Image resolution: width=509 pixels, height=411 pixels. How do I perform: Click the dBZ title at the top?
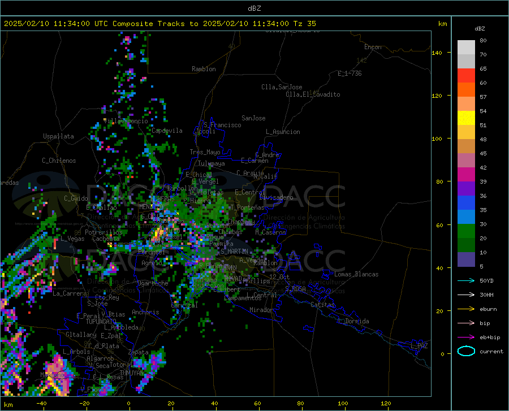point(254,8)
